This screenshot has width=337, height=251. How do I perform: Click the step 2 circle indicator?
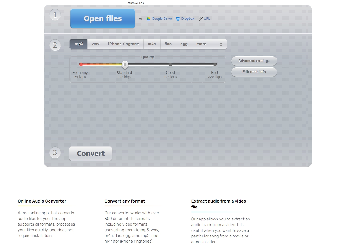coord(55,45)
